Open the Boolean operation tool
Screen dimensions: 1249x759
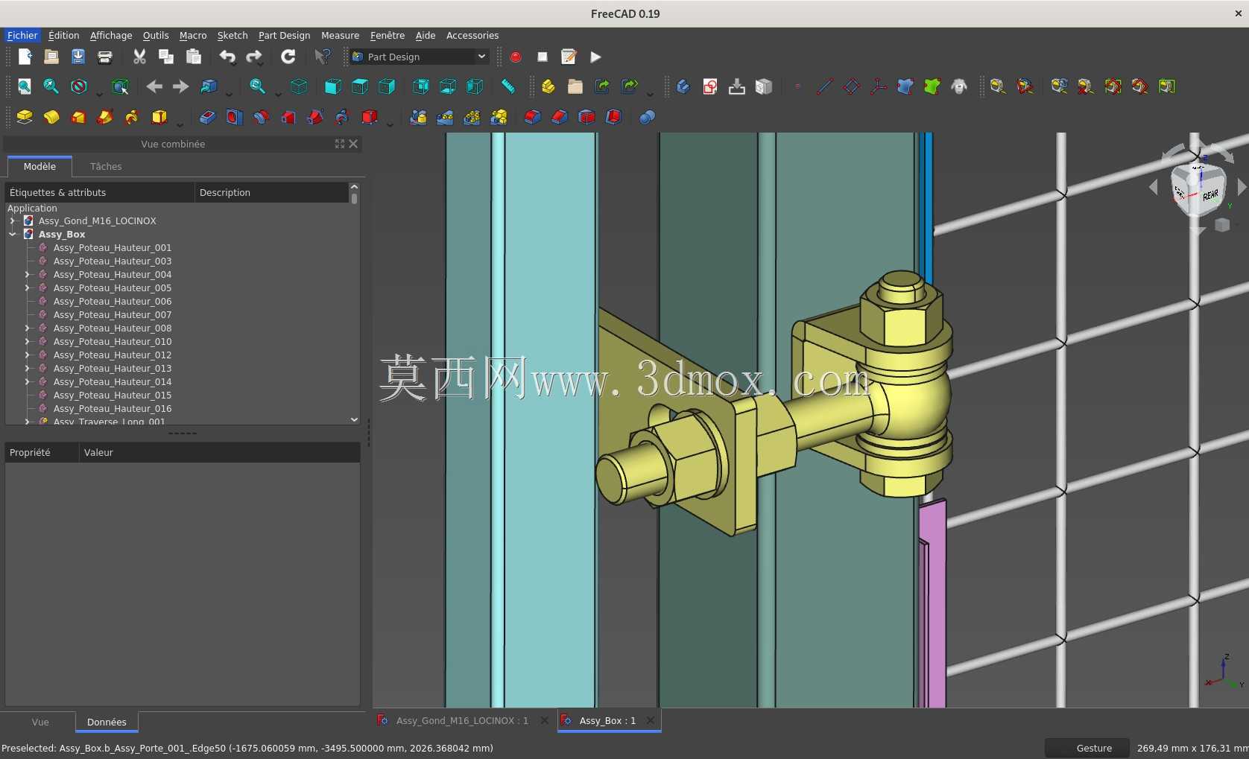pyautogui.click(x=647, y=117)
